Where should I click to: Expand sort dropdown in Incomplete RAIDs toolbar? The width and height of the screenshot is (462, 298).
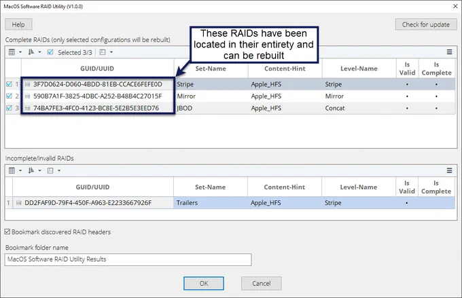(x=39, y=170)
